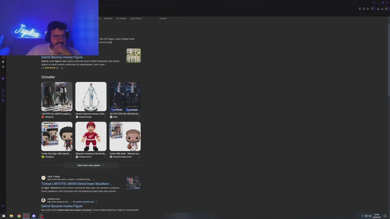390x219 pixels.
Task: Open X (Twitter) from the sidebar
Action: tap(3, 67)
